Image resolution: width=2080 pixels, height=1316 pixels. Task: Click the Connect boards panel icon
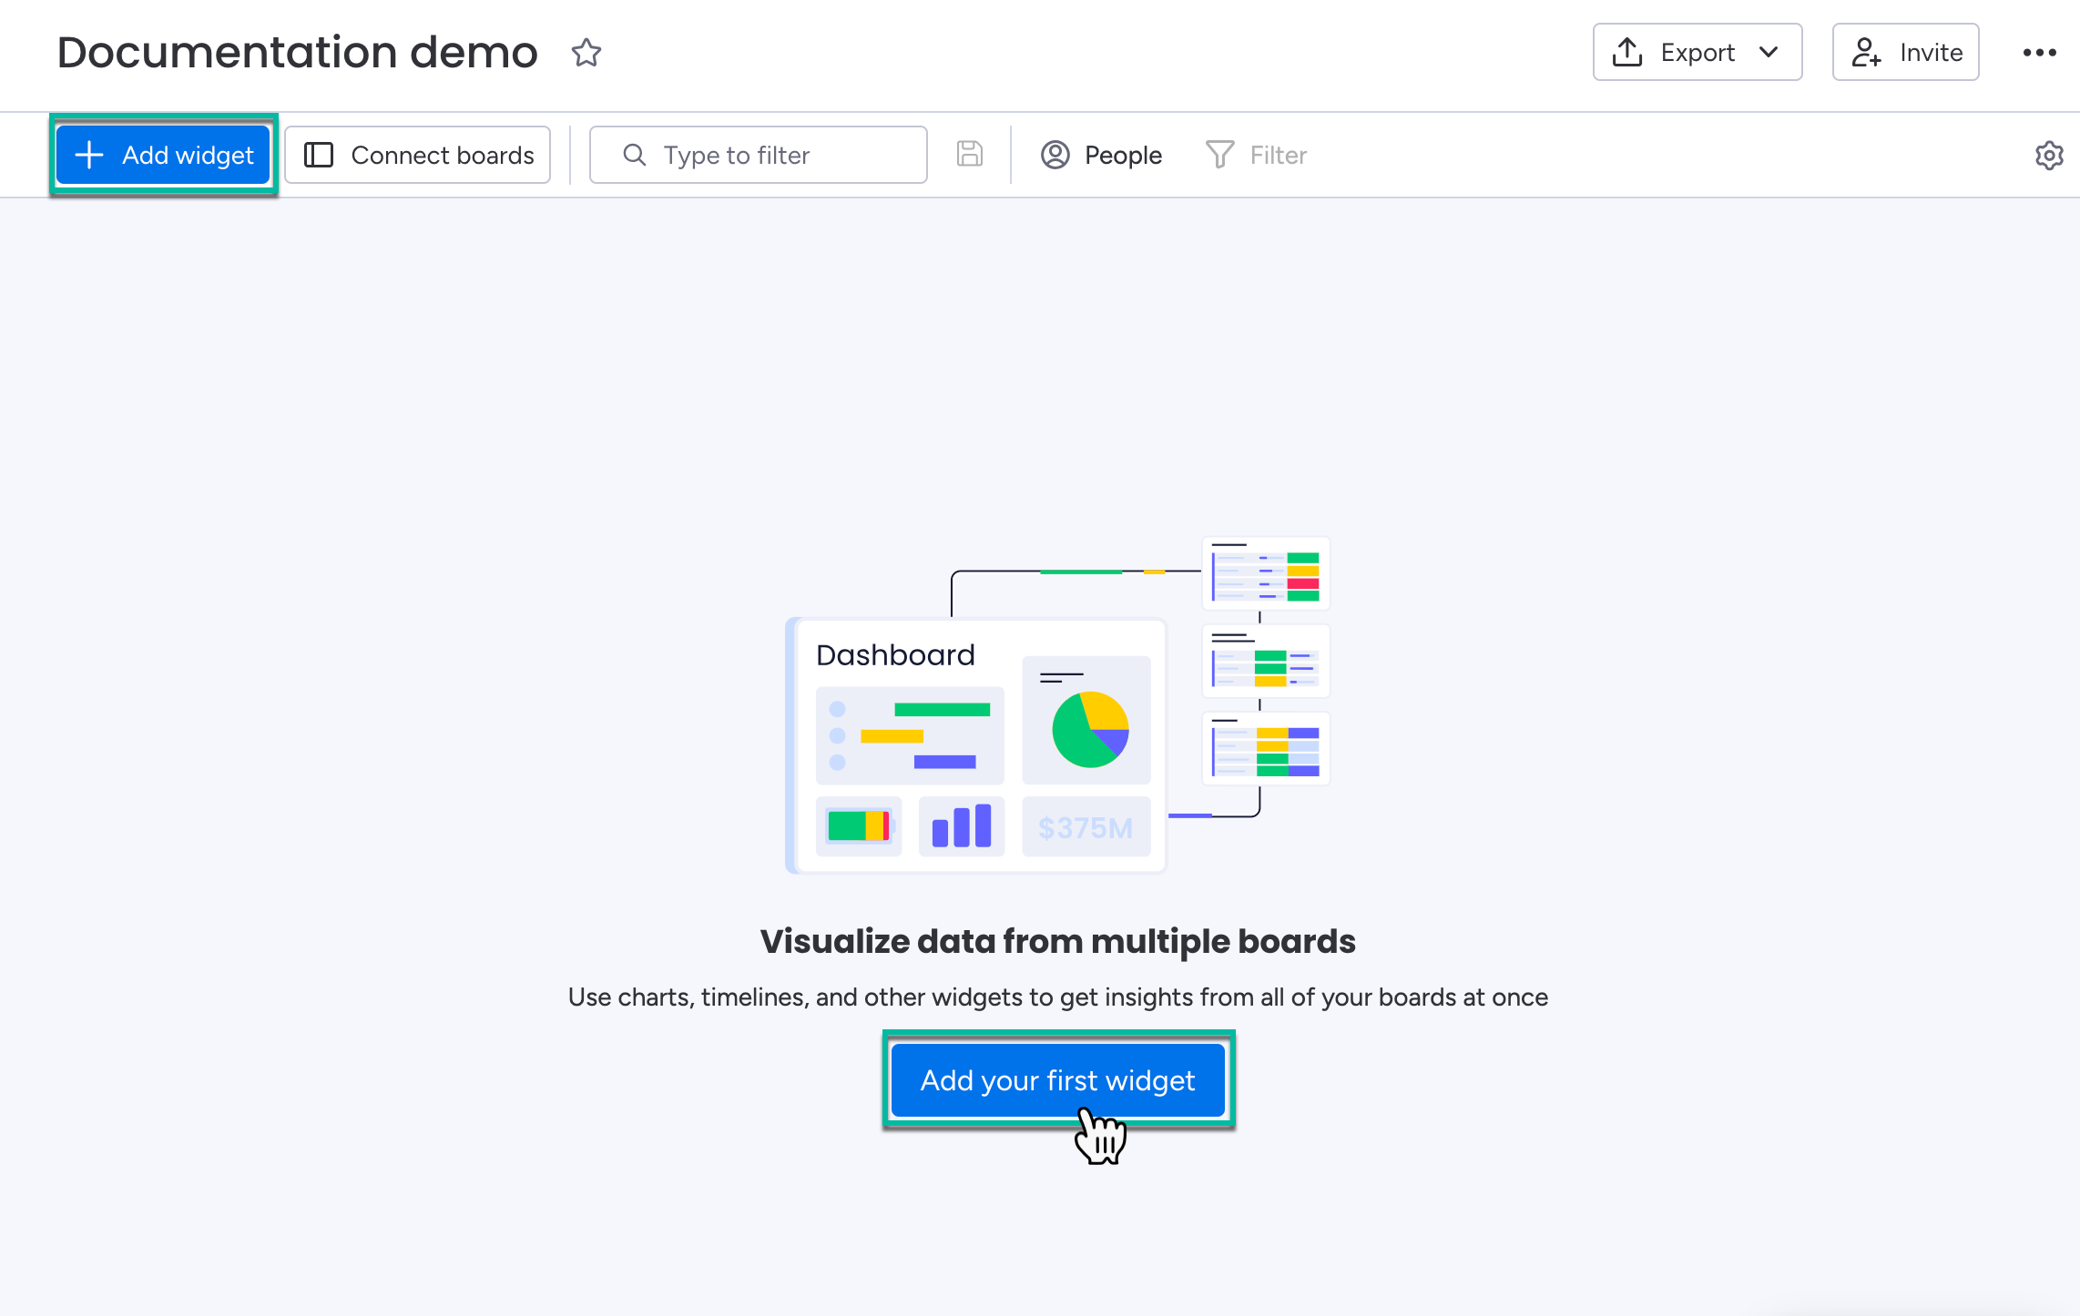click(319, 155)
